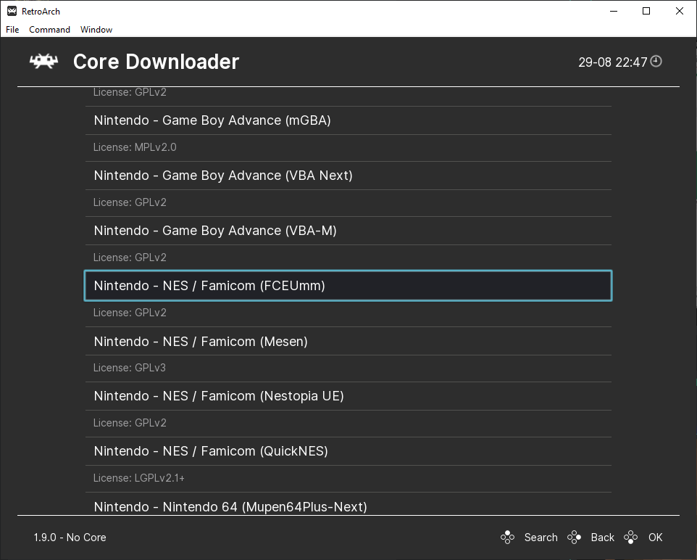The image size is (697, 560).
Task: Maximize the RetroArch window
Action: point(646,11)
